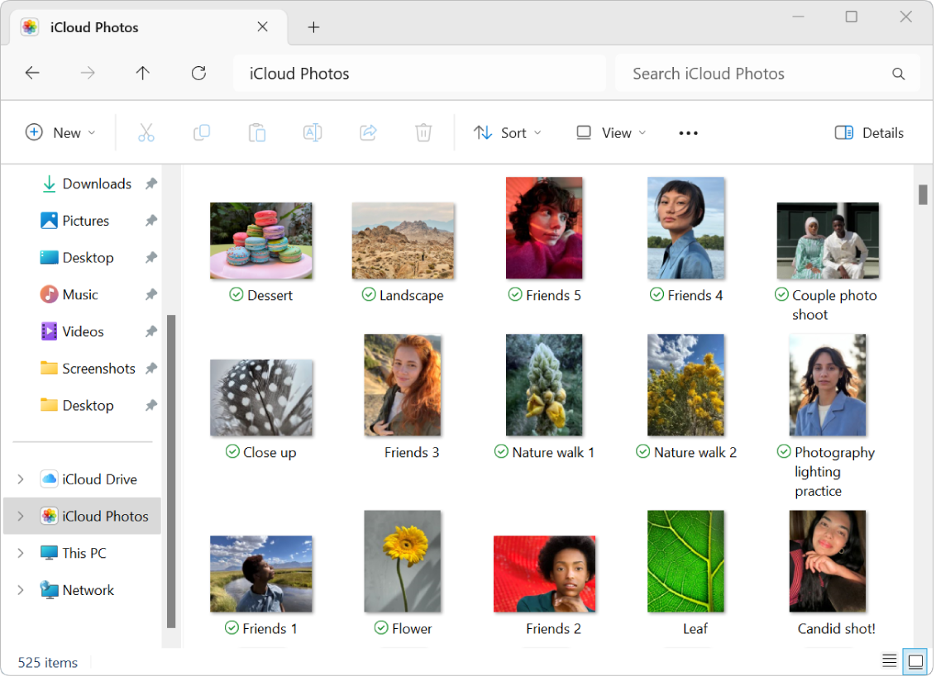
Task: Click the Delete trash icon
Action: pyautogui.click(x=423, y=132)
